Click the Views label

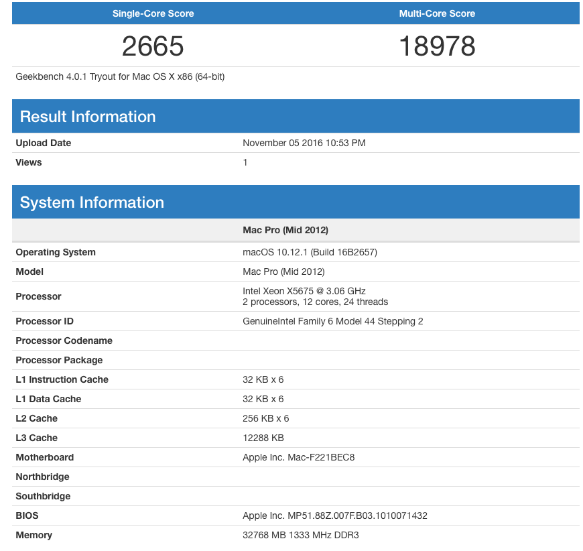click(29, 162)
